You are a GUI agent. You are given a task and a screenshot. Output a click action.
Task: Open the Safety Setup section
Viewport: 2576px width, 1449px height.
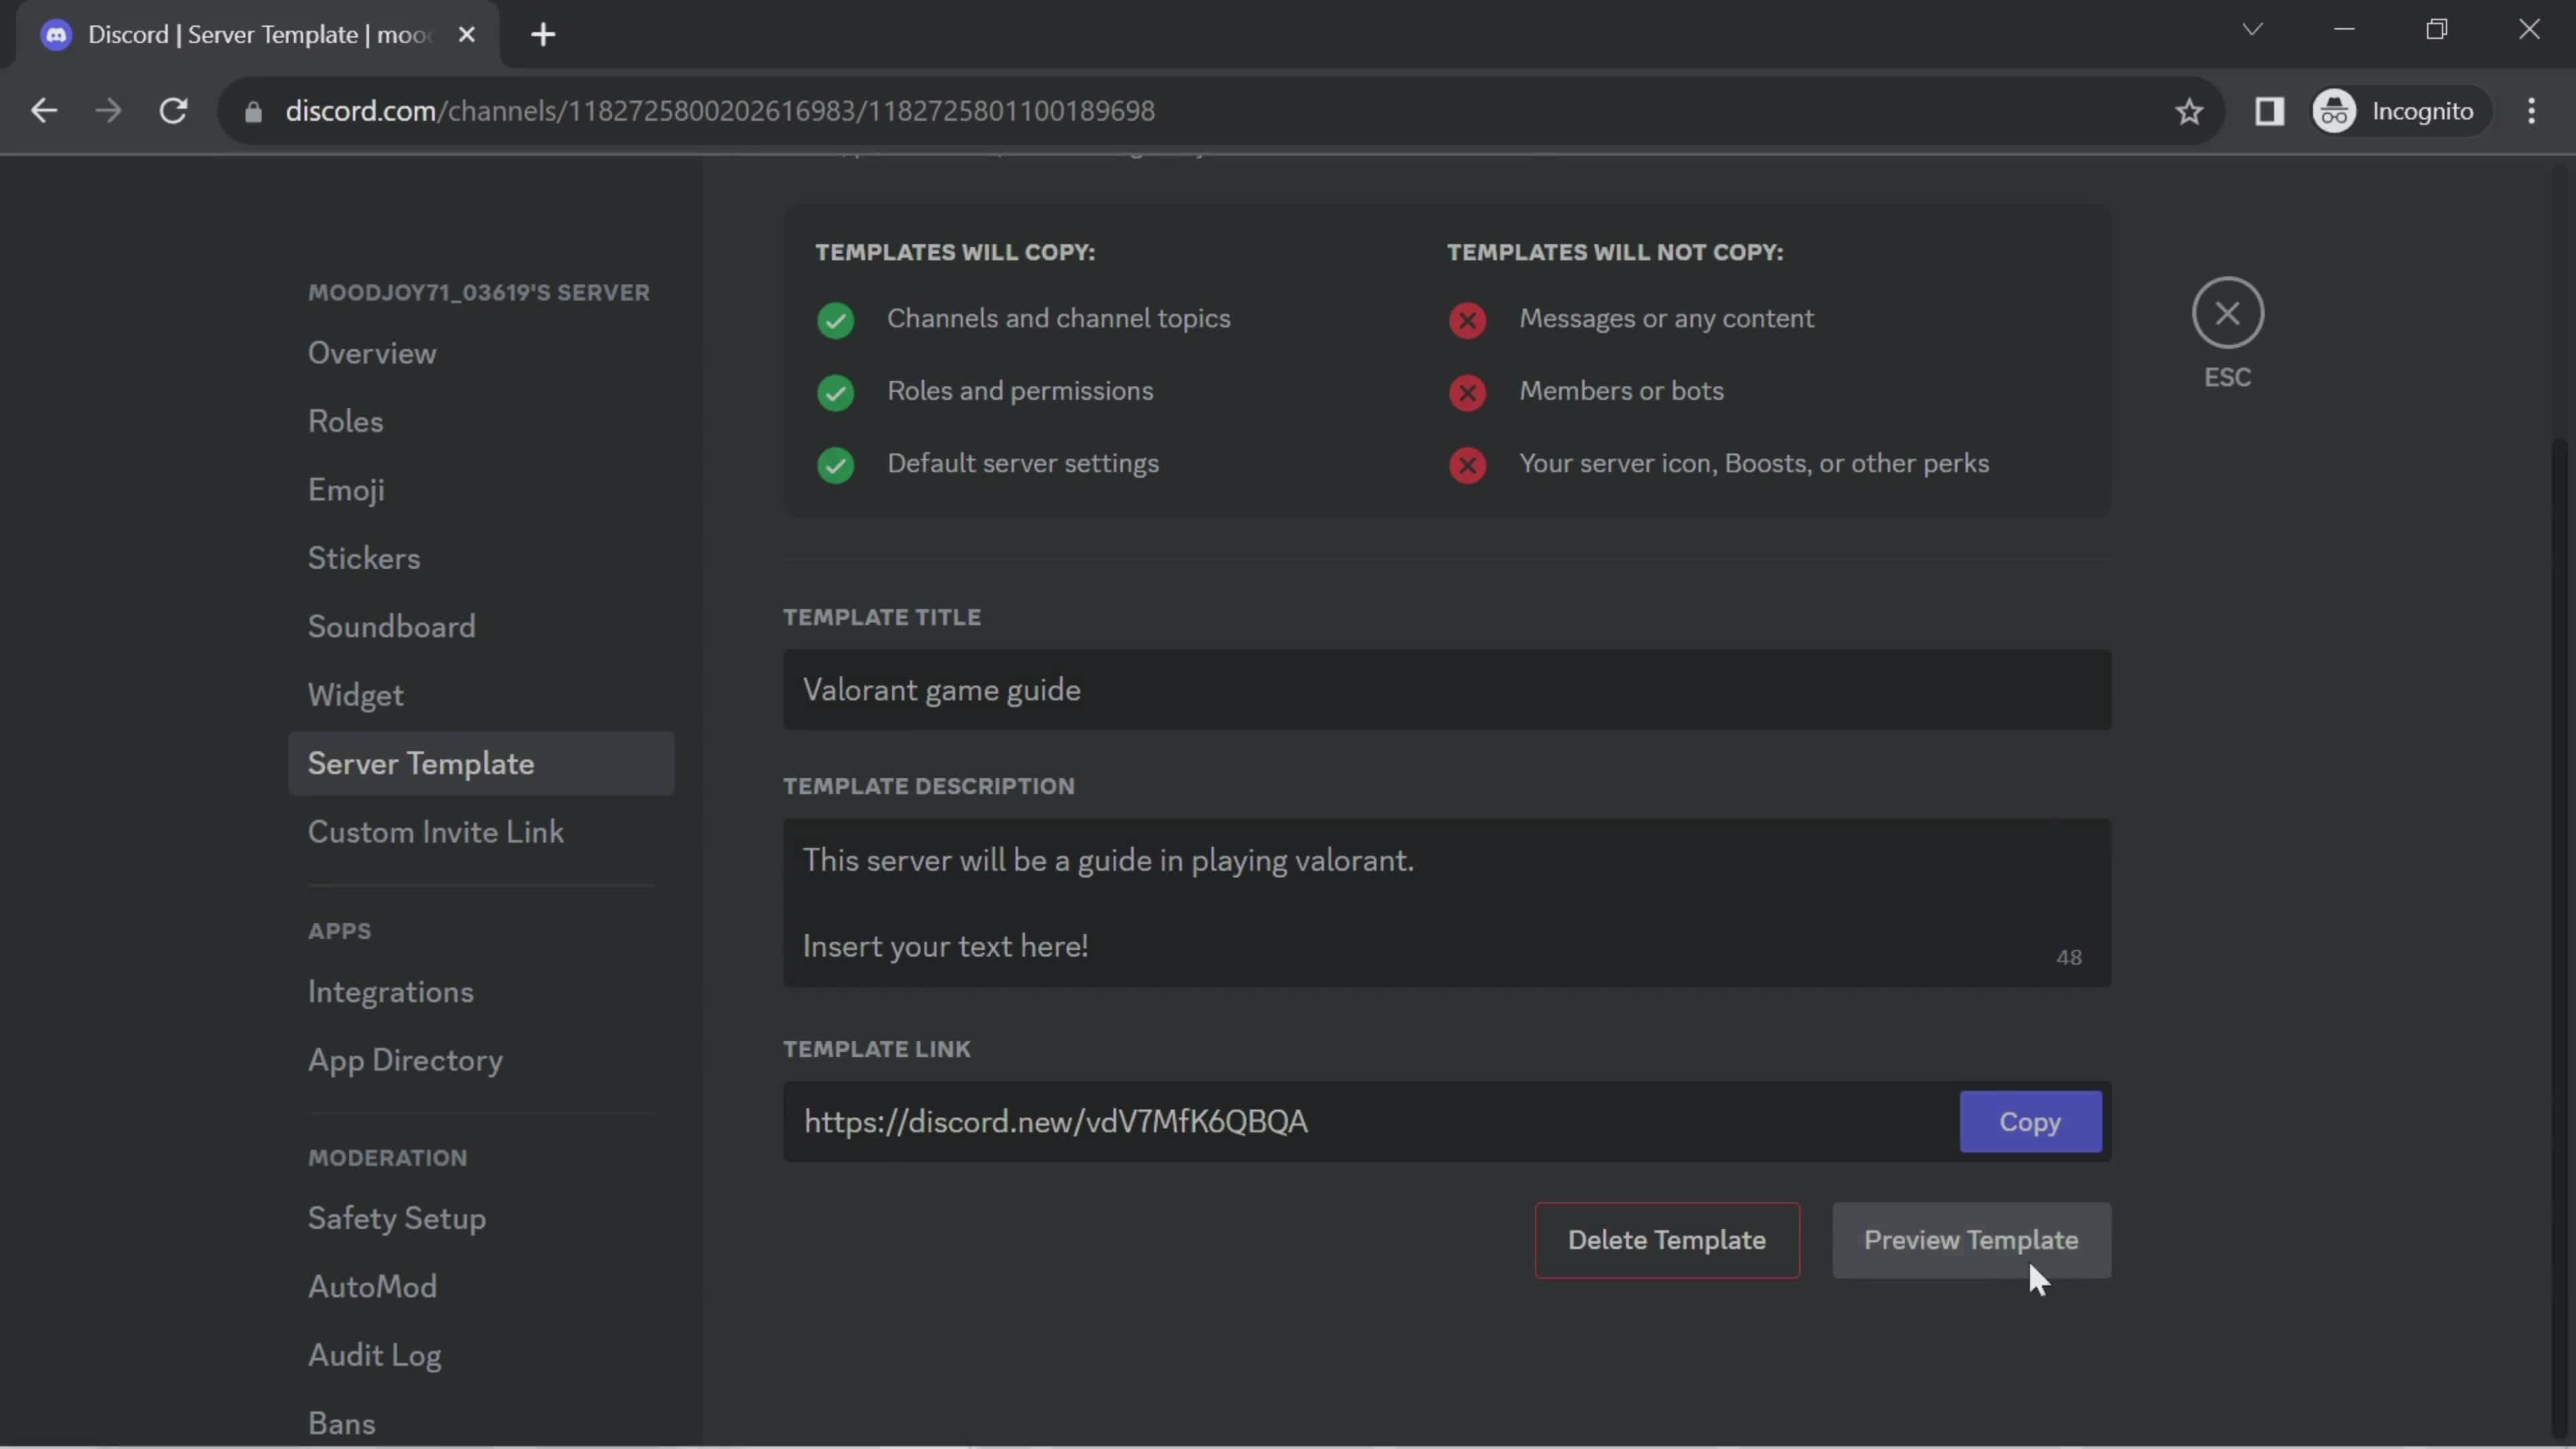(396, 1218)
